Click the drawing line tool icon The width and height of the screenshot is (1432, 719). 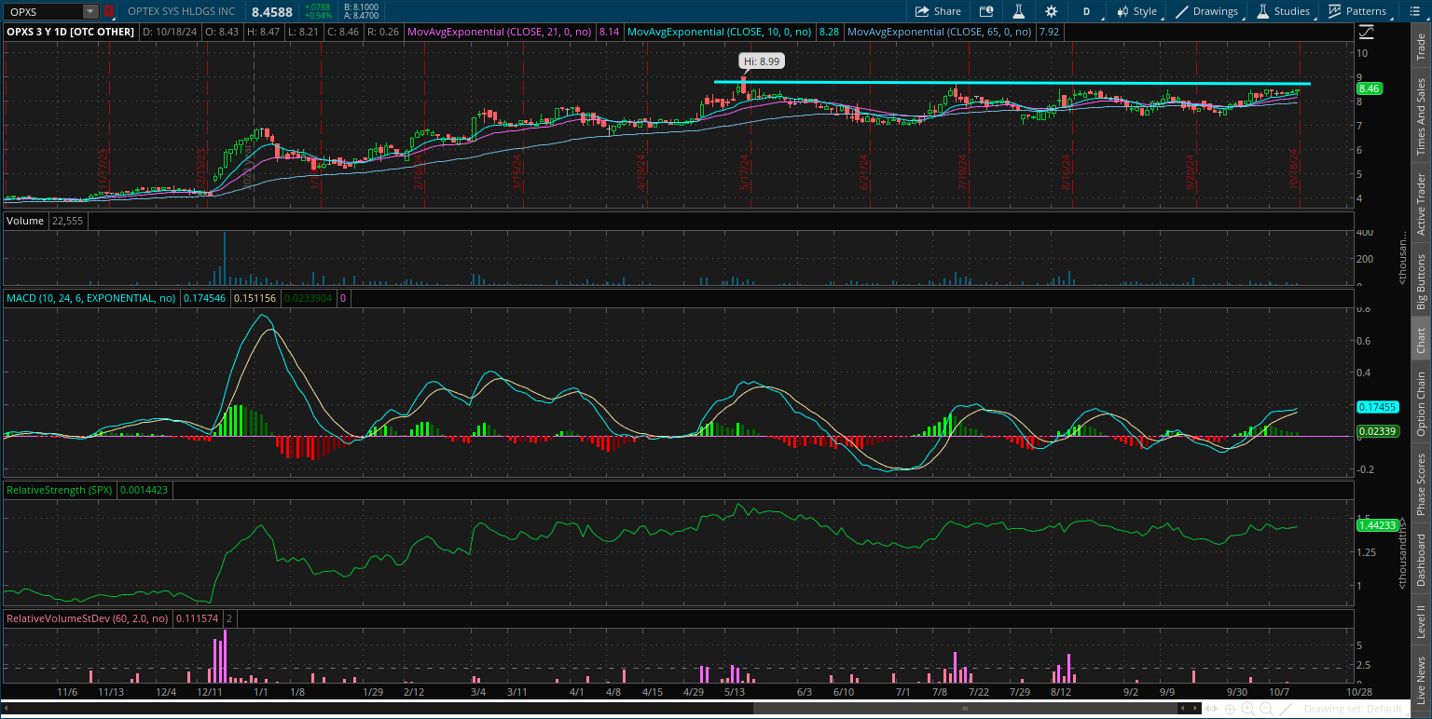[x=1284, y=710]
